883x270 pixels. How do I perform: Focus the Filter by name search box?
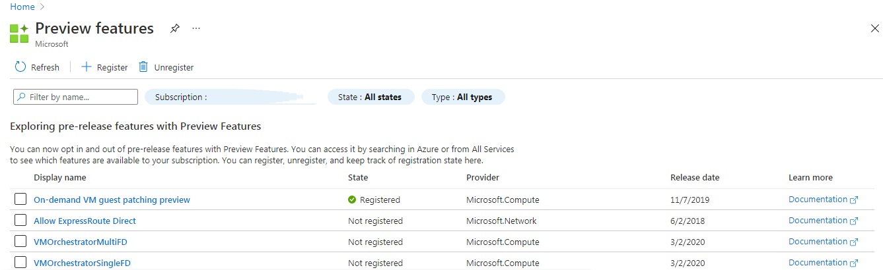pyautogui.click(x=75, y=97)
